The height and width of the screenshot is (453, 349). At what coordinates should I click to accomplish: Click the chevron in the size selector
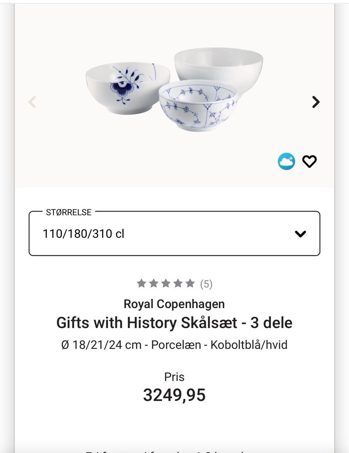(x=300, y=234)
